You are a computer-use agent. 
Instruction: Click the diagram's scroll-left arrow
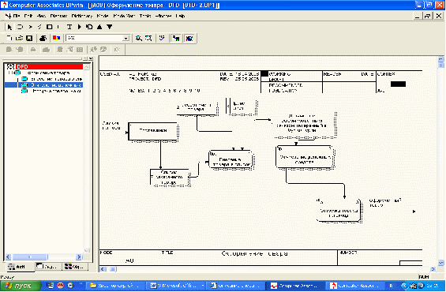point(103,269)
